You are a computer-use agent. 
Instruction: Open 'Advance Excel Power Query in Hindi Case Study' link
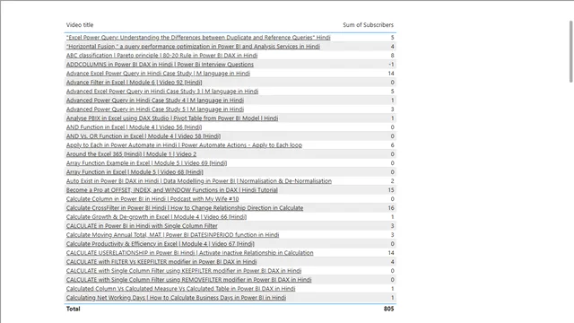point(158,74)
